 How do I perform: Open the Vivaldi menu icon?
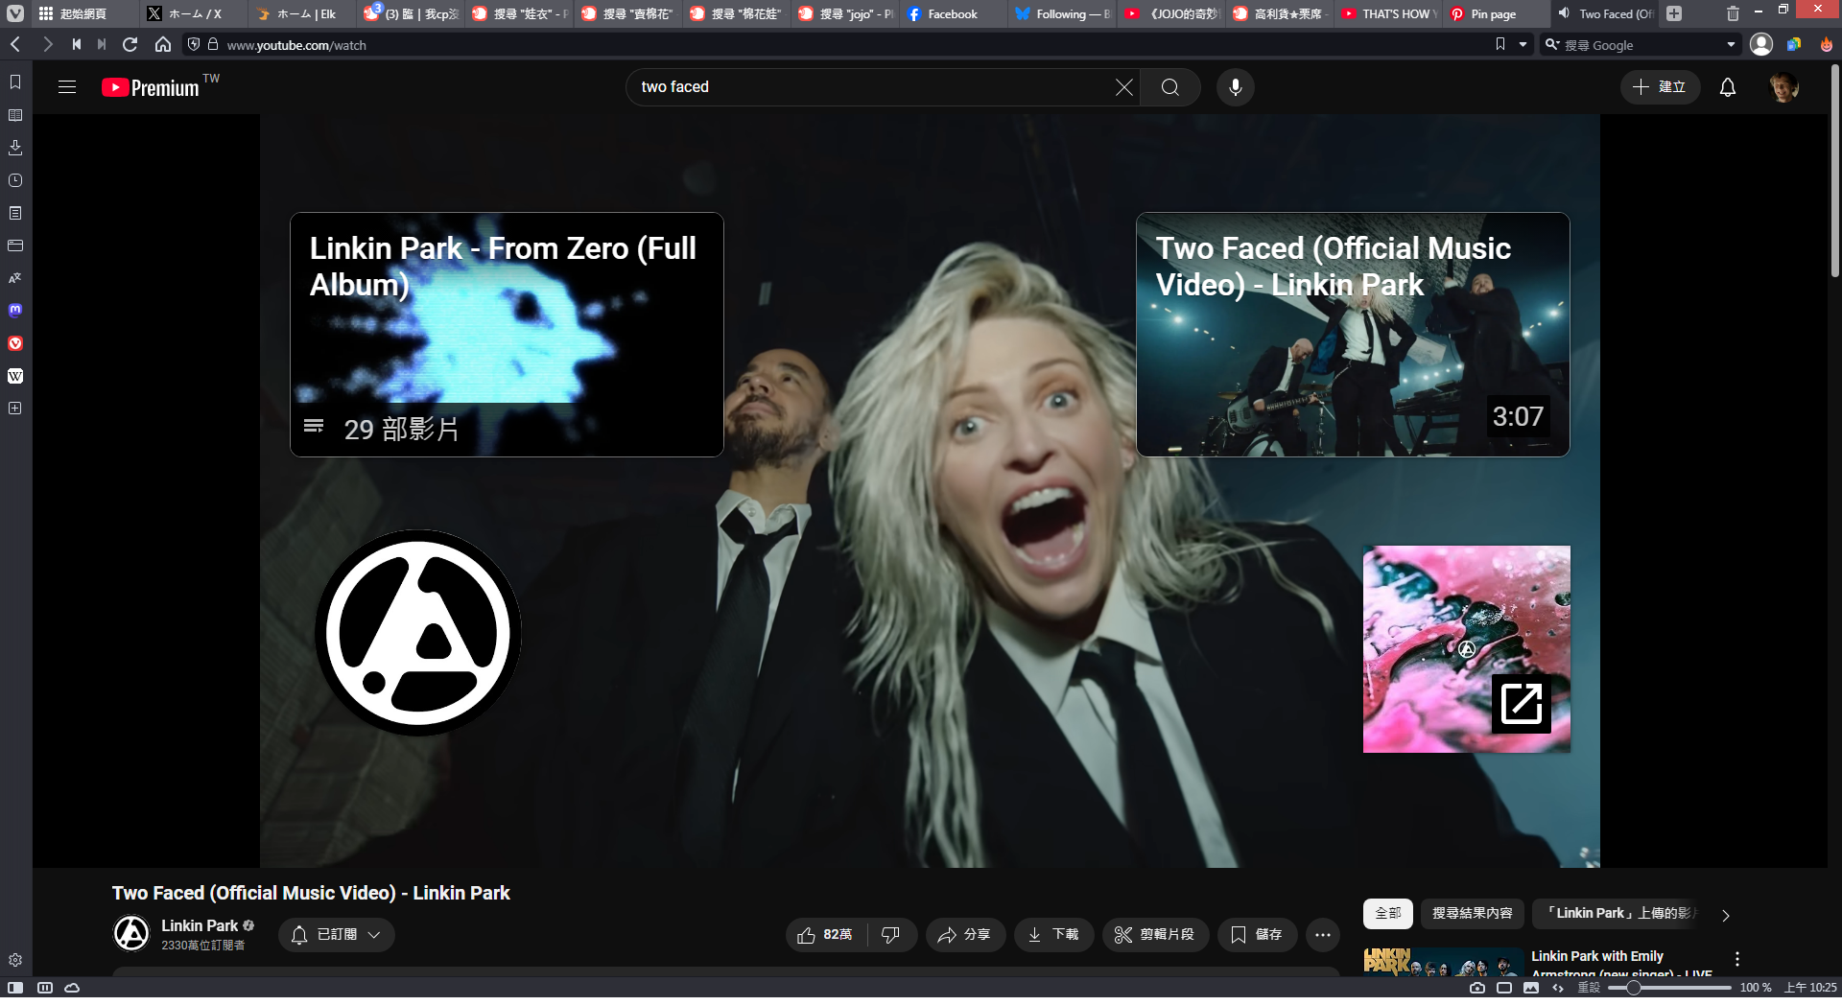pos(15,13)
